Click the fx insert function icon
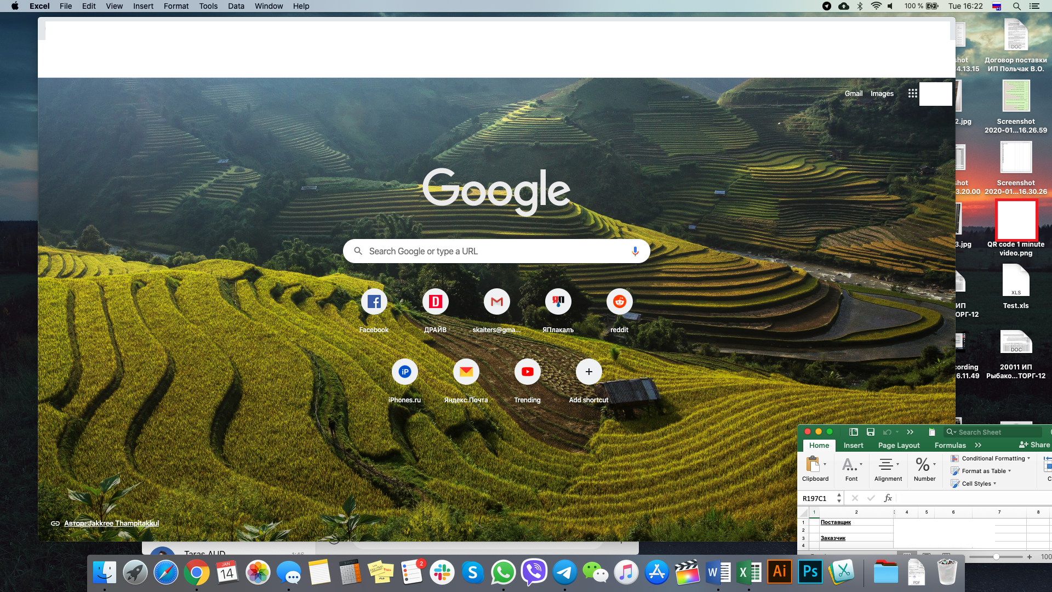1052x592 pixels. pos(888,498)
